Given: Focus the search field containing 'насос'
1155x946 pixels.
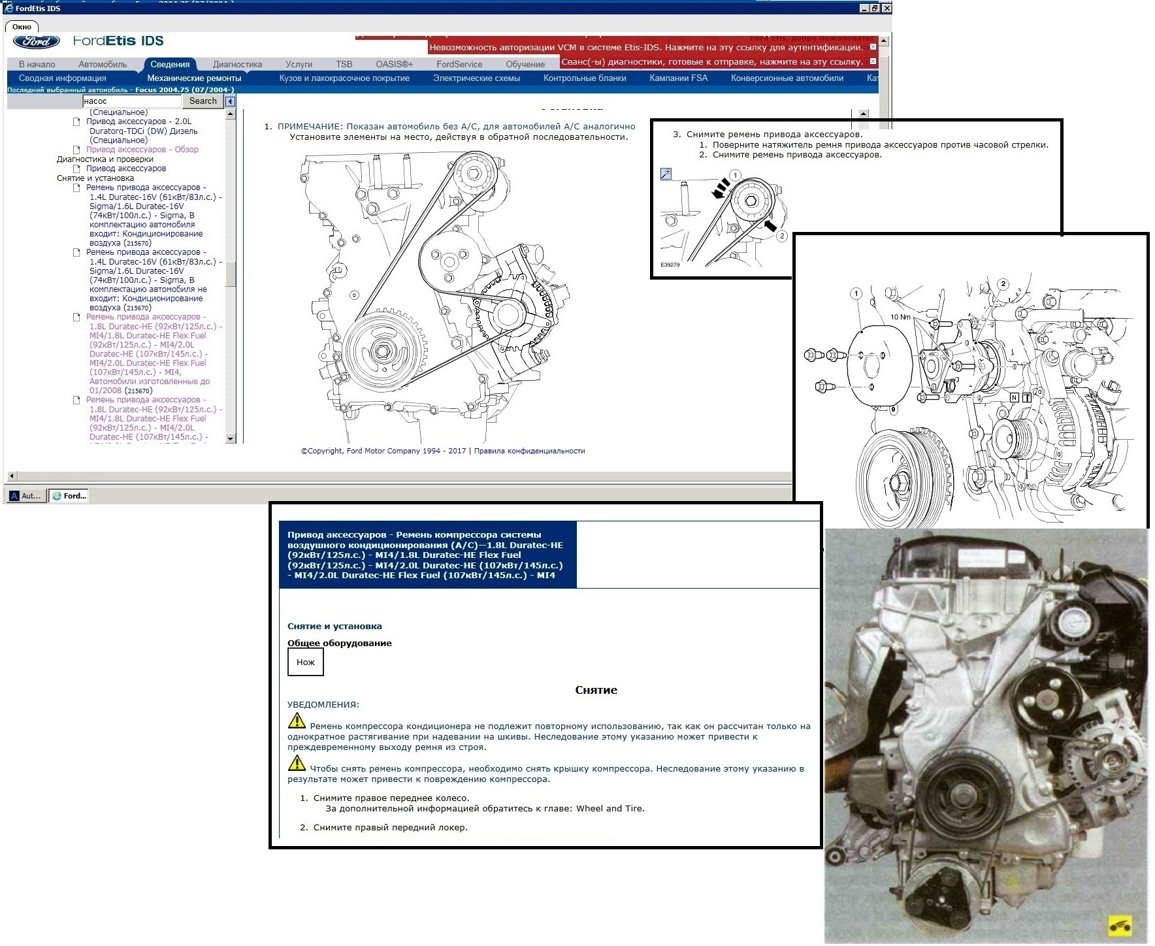Looking at the screenshot, I should [x=131, y=101].
